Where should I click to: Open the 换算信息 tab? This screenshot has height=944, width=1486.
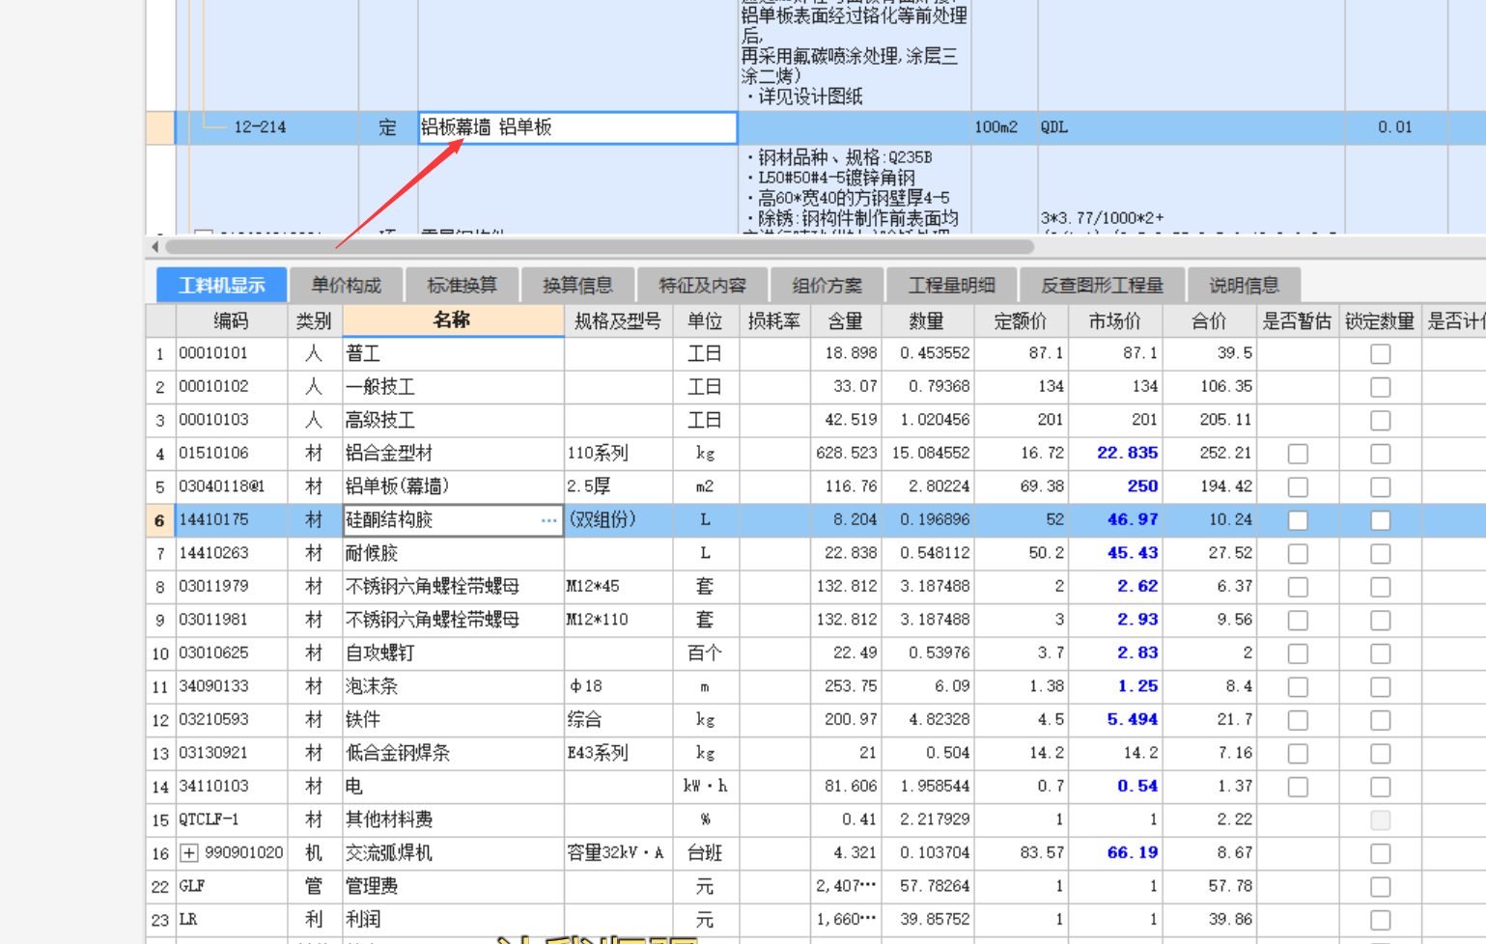coord(577,285)
